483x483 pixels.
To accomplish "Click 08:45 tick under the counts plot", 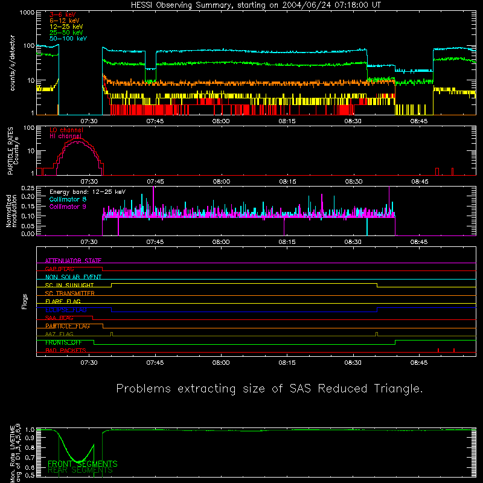I will (x=419, y=121).
